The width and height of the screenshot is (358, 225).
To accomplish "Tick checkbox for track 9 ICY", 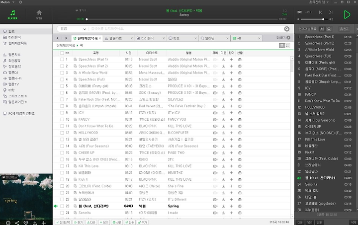I will [62, 113].
